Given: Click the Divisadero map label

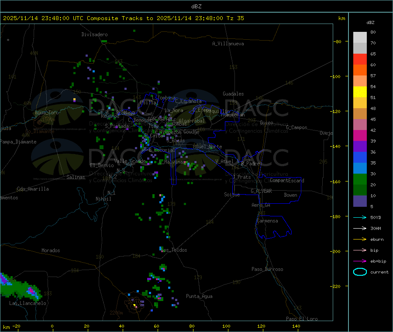Looking at the screenshot, I should click(x=94, y=34).
